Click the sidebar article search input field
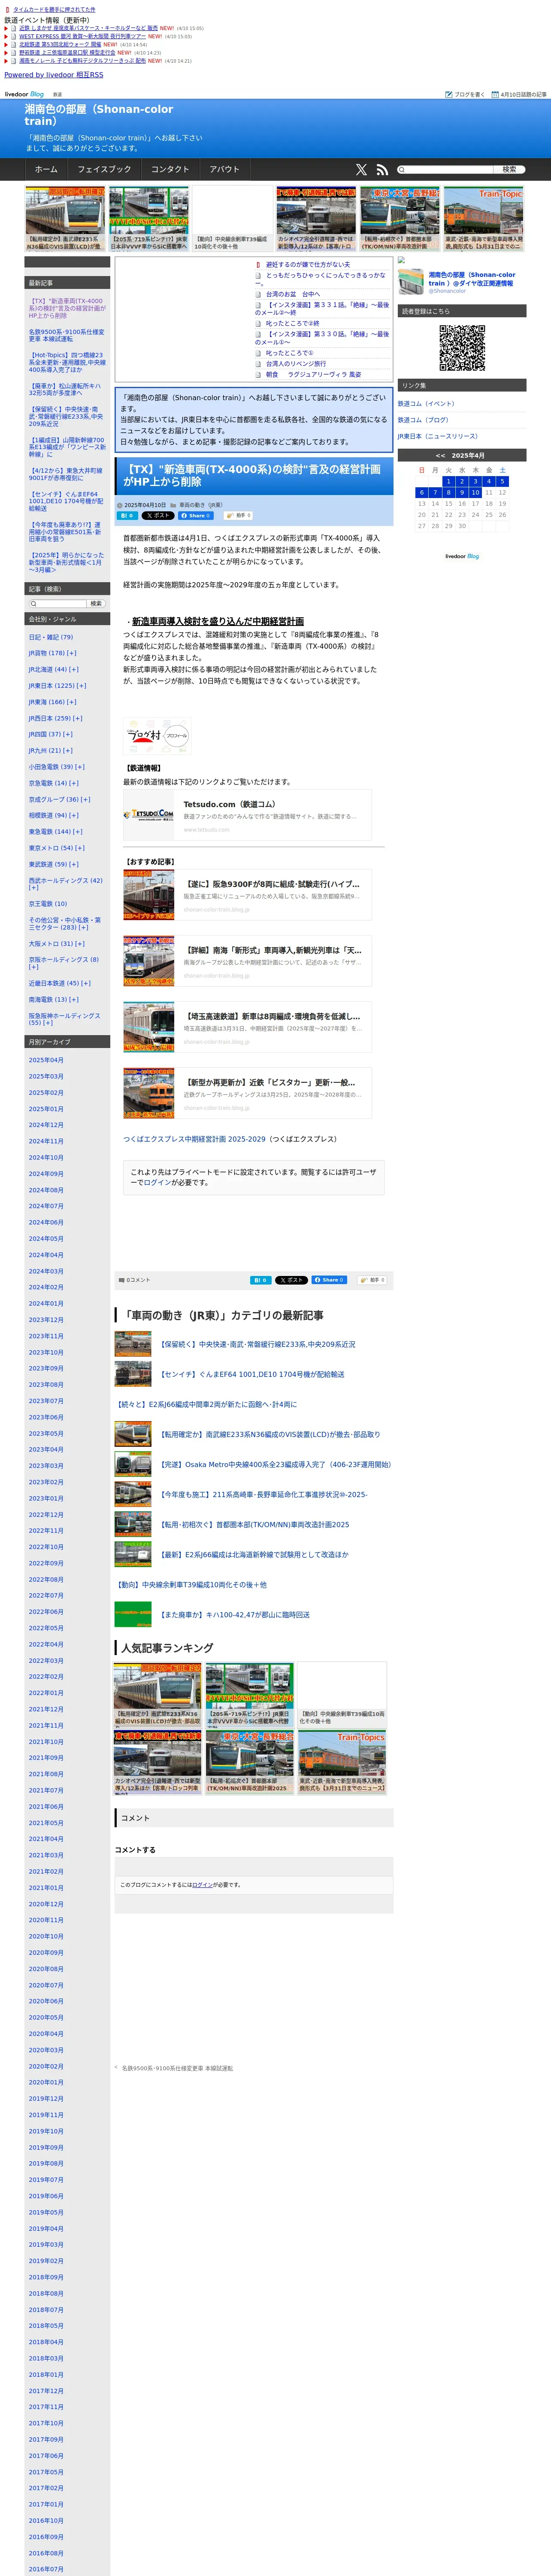The image size is (551, 2576). tap(58, 604)
